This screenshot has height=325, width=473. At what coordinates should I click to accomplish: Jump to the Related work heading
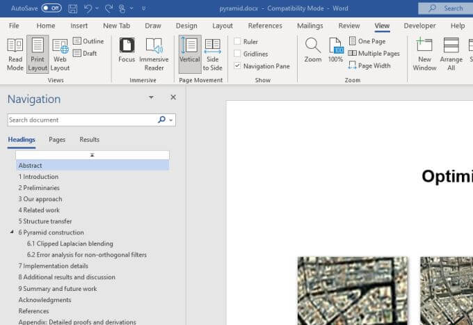pyautogui.click(x=39, y=210)
